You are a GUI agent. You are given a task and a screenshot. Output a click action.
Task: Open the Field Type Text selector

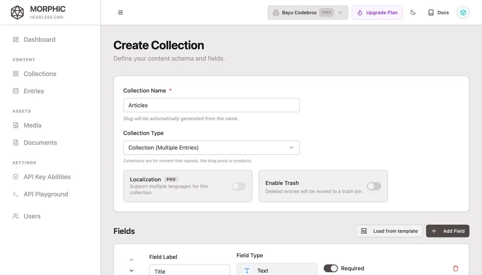[277, 269]
